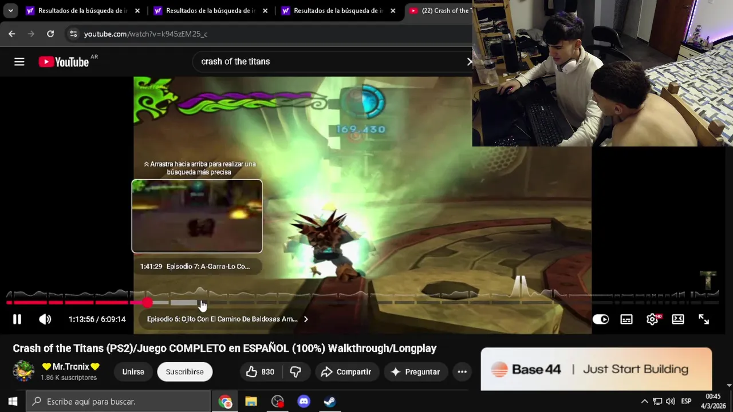
Task: View site information icon in address bar
Action: pos(73,34)
